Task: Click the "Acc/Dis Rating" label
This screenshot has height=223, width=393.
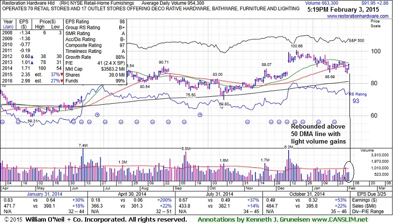Action: coord(80,39)
